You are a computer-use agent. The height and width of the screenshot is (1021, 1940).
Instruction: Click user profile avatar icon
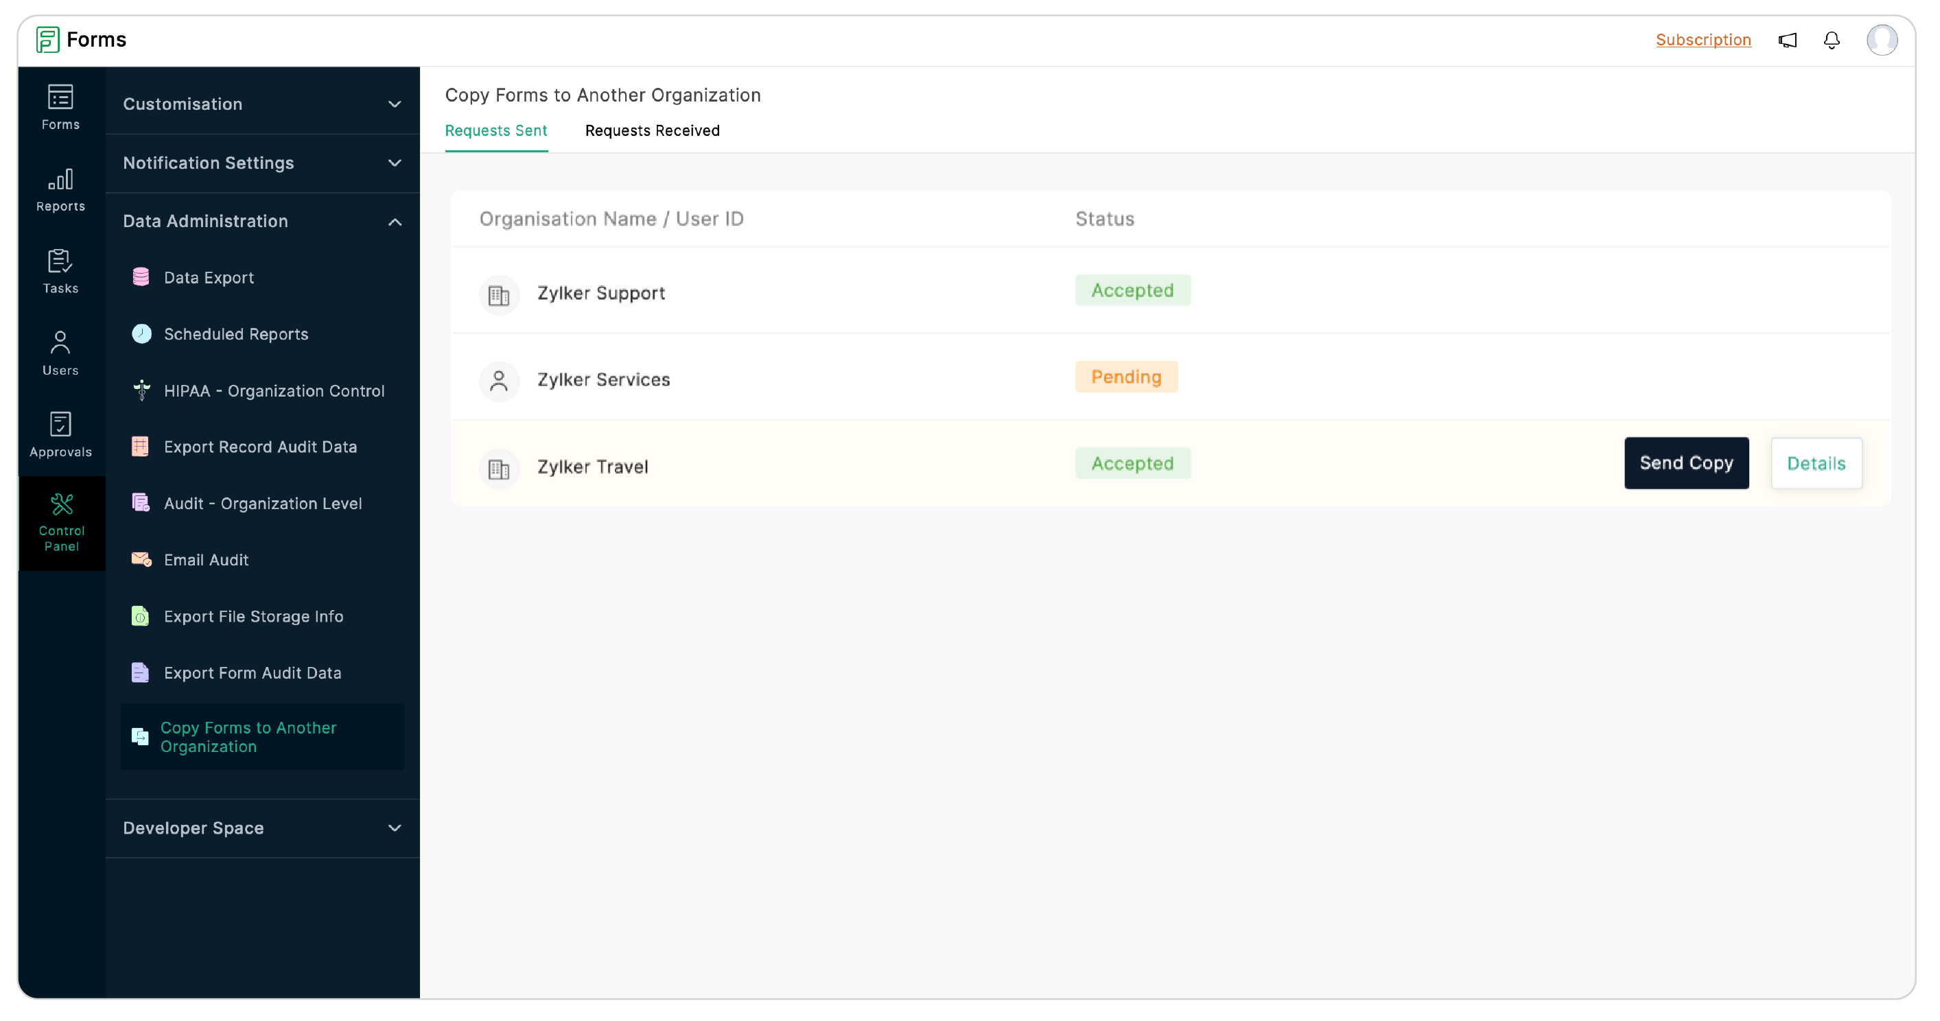click(1882, 40)
